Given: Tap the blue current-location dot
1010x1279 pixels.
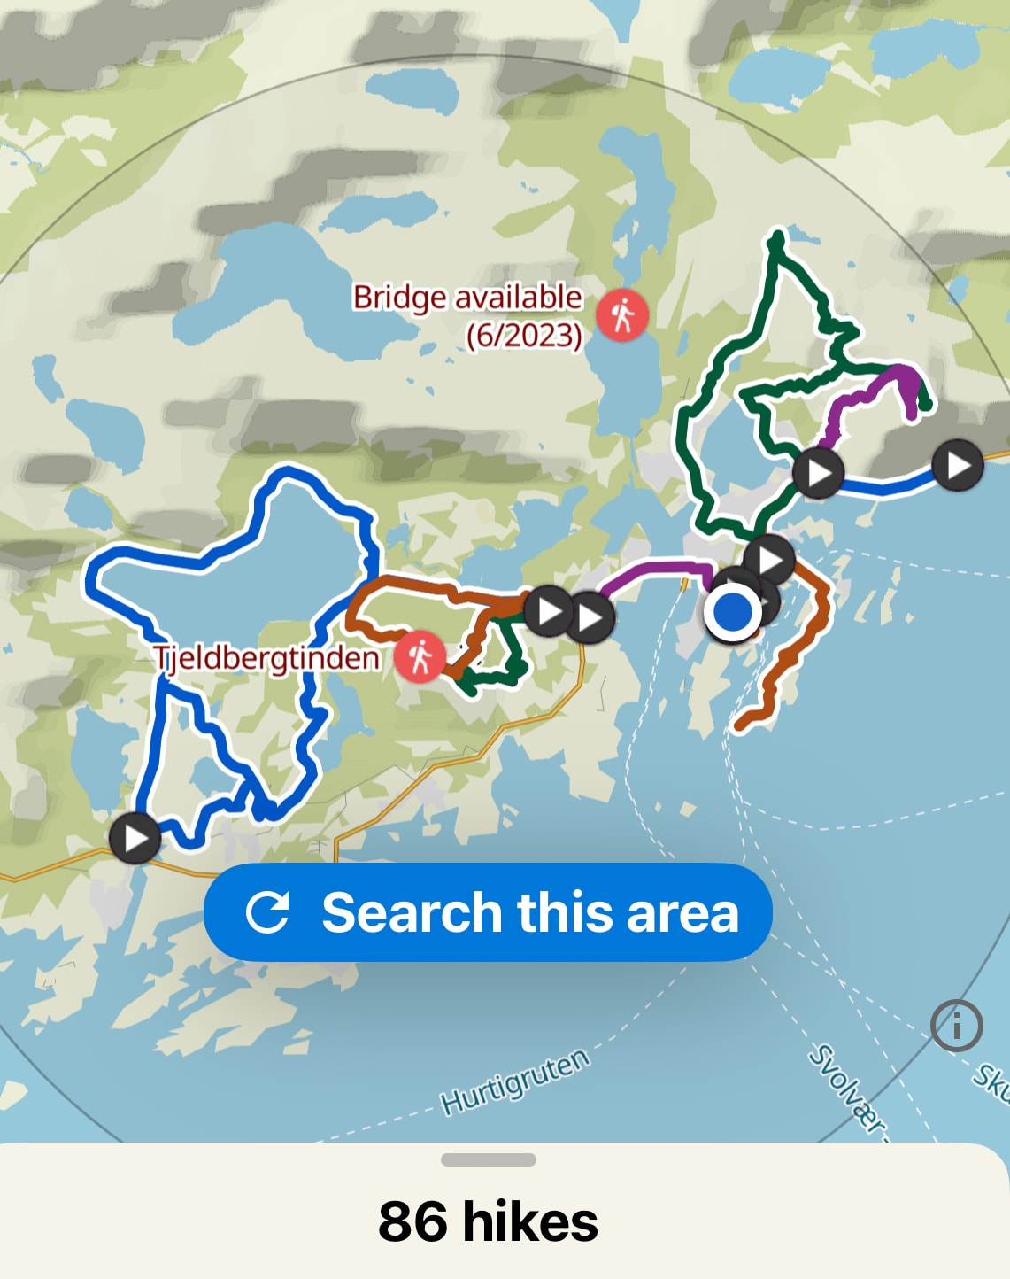Looking at the screenshot, I should (x=733, y=611).
